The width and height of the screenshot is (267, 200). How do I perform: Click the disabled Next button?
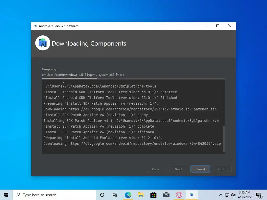click(x=178, y=169)
